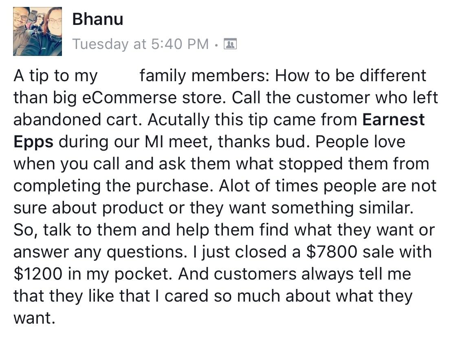Open Bhanu's profile photo thumbnail
Viewport: 458px width, 351px height.
pyautogui.click(x=37, y=31)
